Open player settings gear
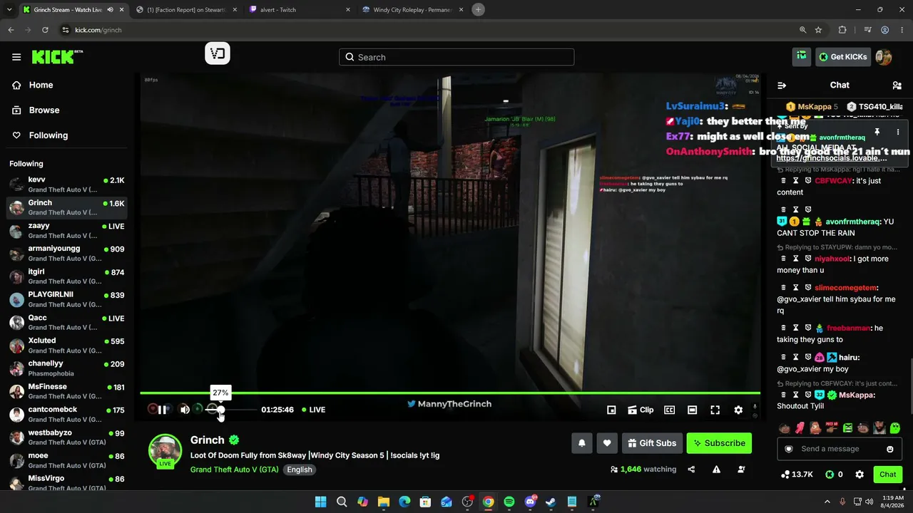913x513 pixels. (x=738, y=410)
